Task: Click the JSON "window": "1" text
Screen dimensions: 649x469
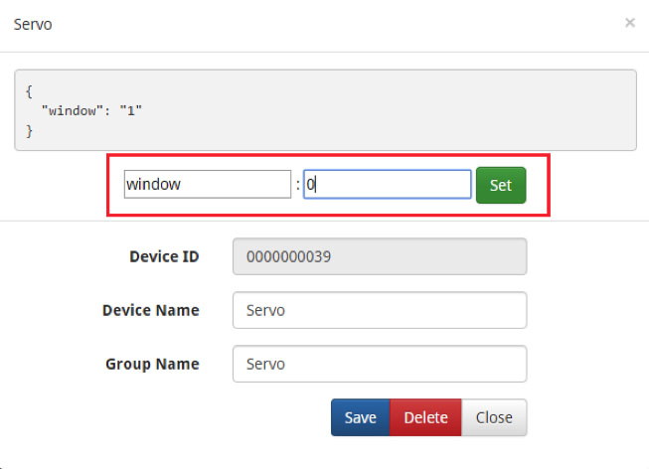Action: coord(91,110)
